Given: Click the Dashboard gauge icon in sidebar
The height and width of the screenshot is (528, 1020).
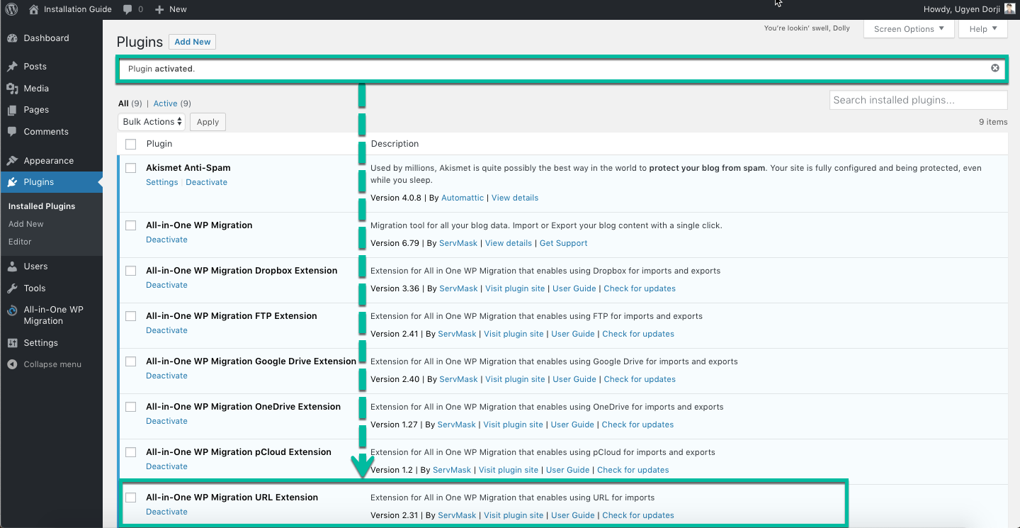Looking at the screenshot, I should [12, 38].
